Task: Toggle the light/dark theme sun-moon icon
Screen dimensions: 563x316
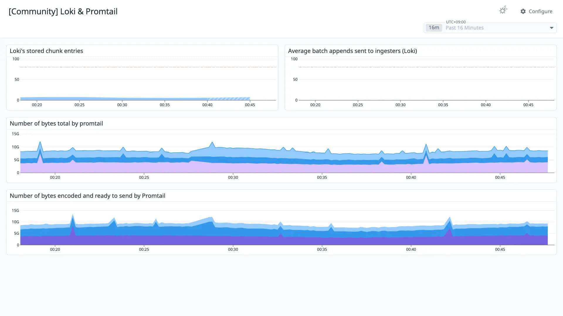Action: pyautogui.click(x=503, y=10)
